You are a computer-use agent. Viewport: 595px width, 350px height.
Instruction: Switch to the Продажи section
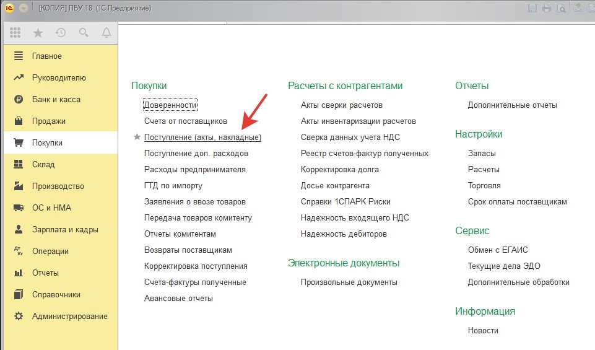coord(48,121)
